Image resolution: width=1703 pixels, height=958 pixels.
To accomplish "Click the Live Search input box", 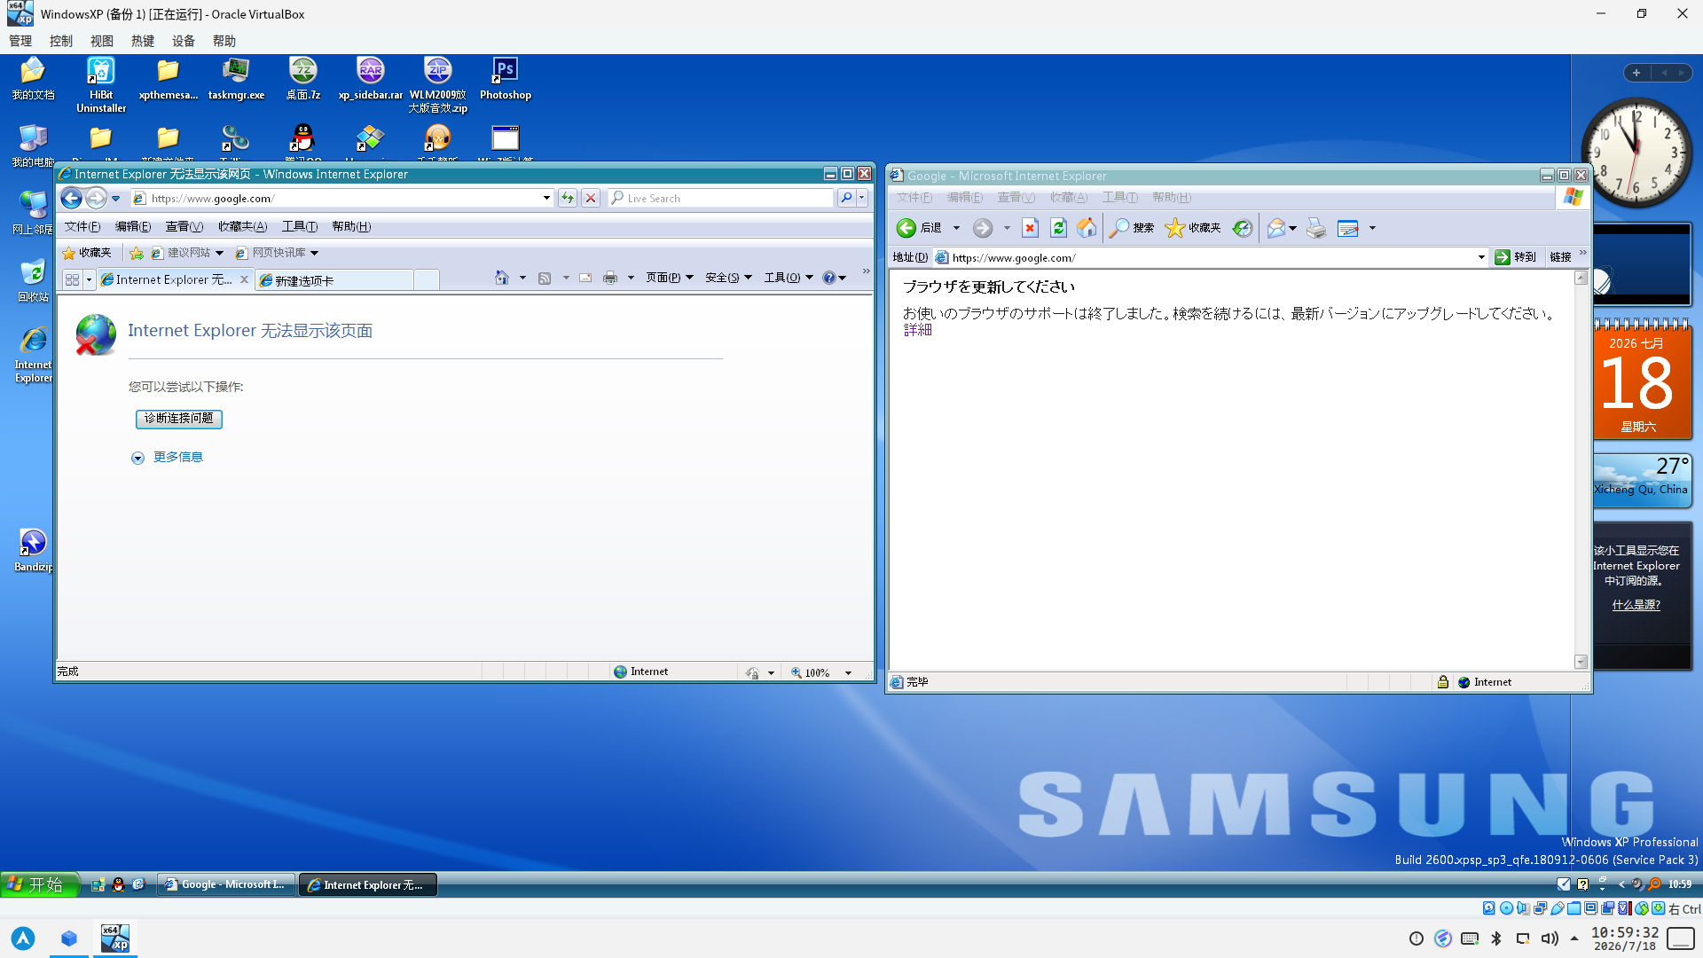I will 720,198.
